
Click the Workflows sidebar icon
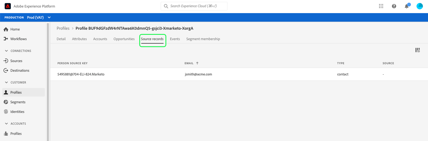click(x=6, y=39)
